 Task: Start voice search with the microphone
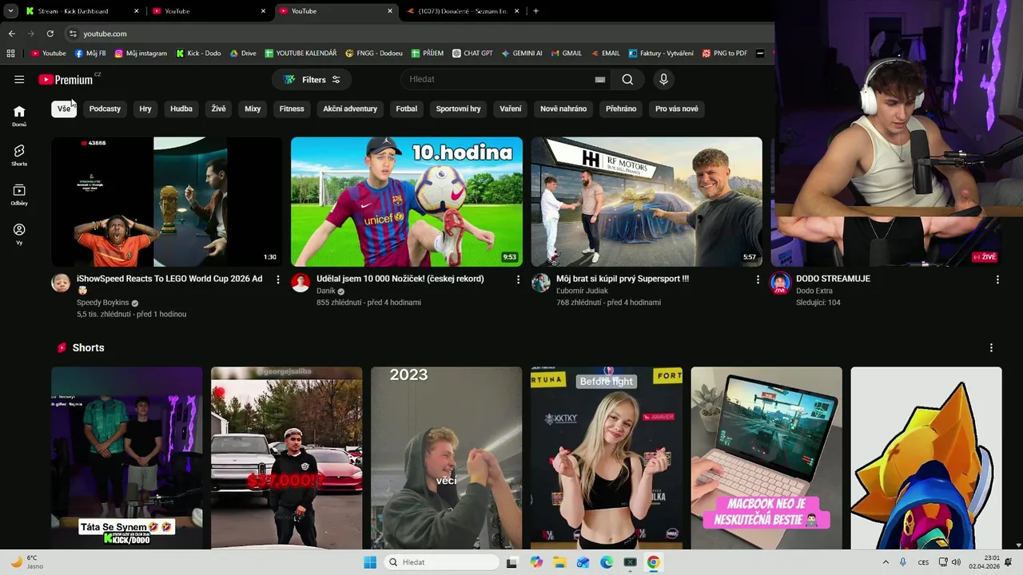coord(663,79)
